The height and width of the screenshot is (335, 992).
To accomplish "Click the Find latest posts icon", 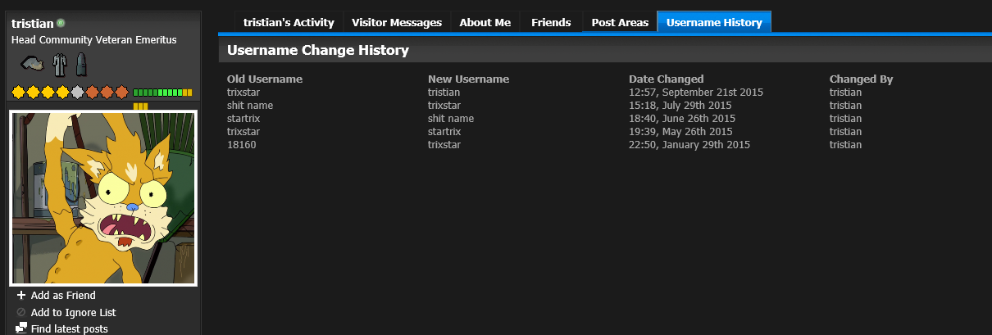I will [21, 328].
